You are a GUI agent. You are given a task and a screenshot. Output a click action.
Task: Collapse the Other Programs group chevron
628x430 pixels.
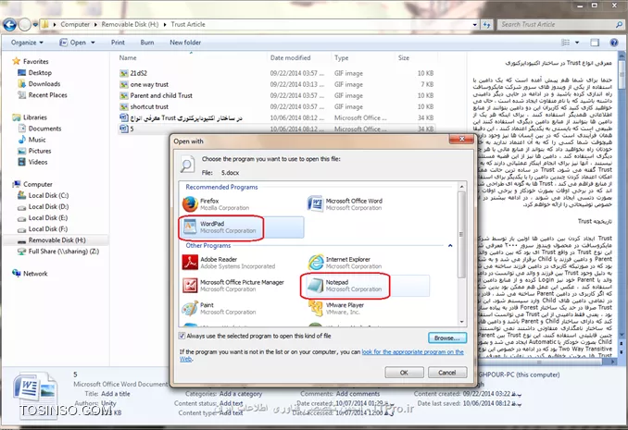tap(450, 246)
